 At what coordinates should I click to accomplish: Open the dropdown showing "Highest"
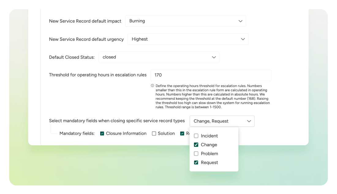click(x=187, y=39)
